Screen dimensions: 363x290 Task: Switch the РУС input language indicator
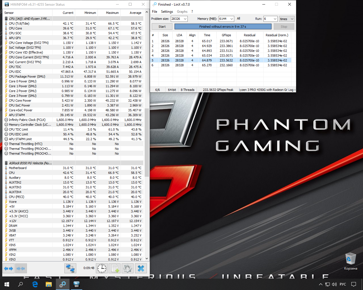point(343,284)
